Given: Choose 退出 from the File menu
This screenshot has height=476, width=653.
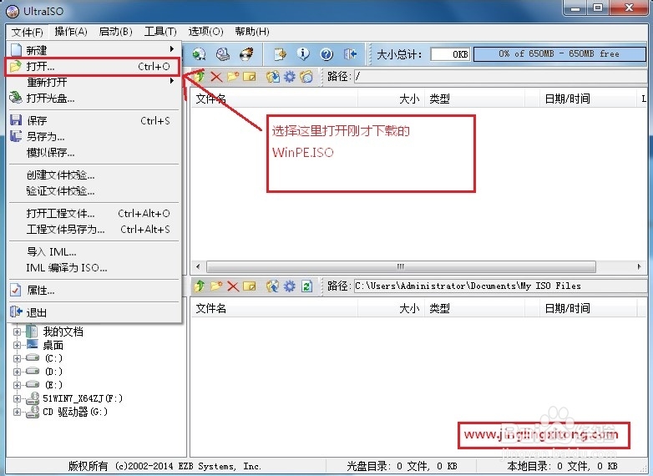Looking at the screenshot, I should 94,312.
